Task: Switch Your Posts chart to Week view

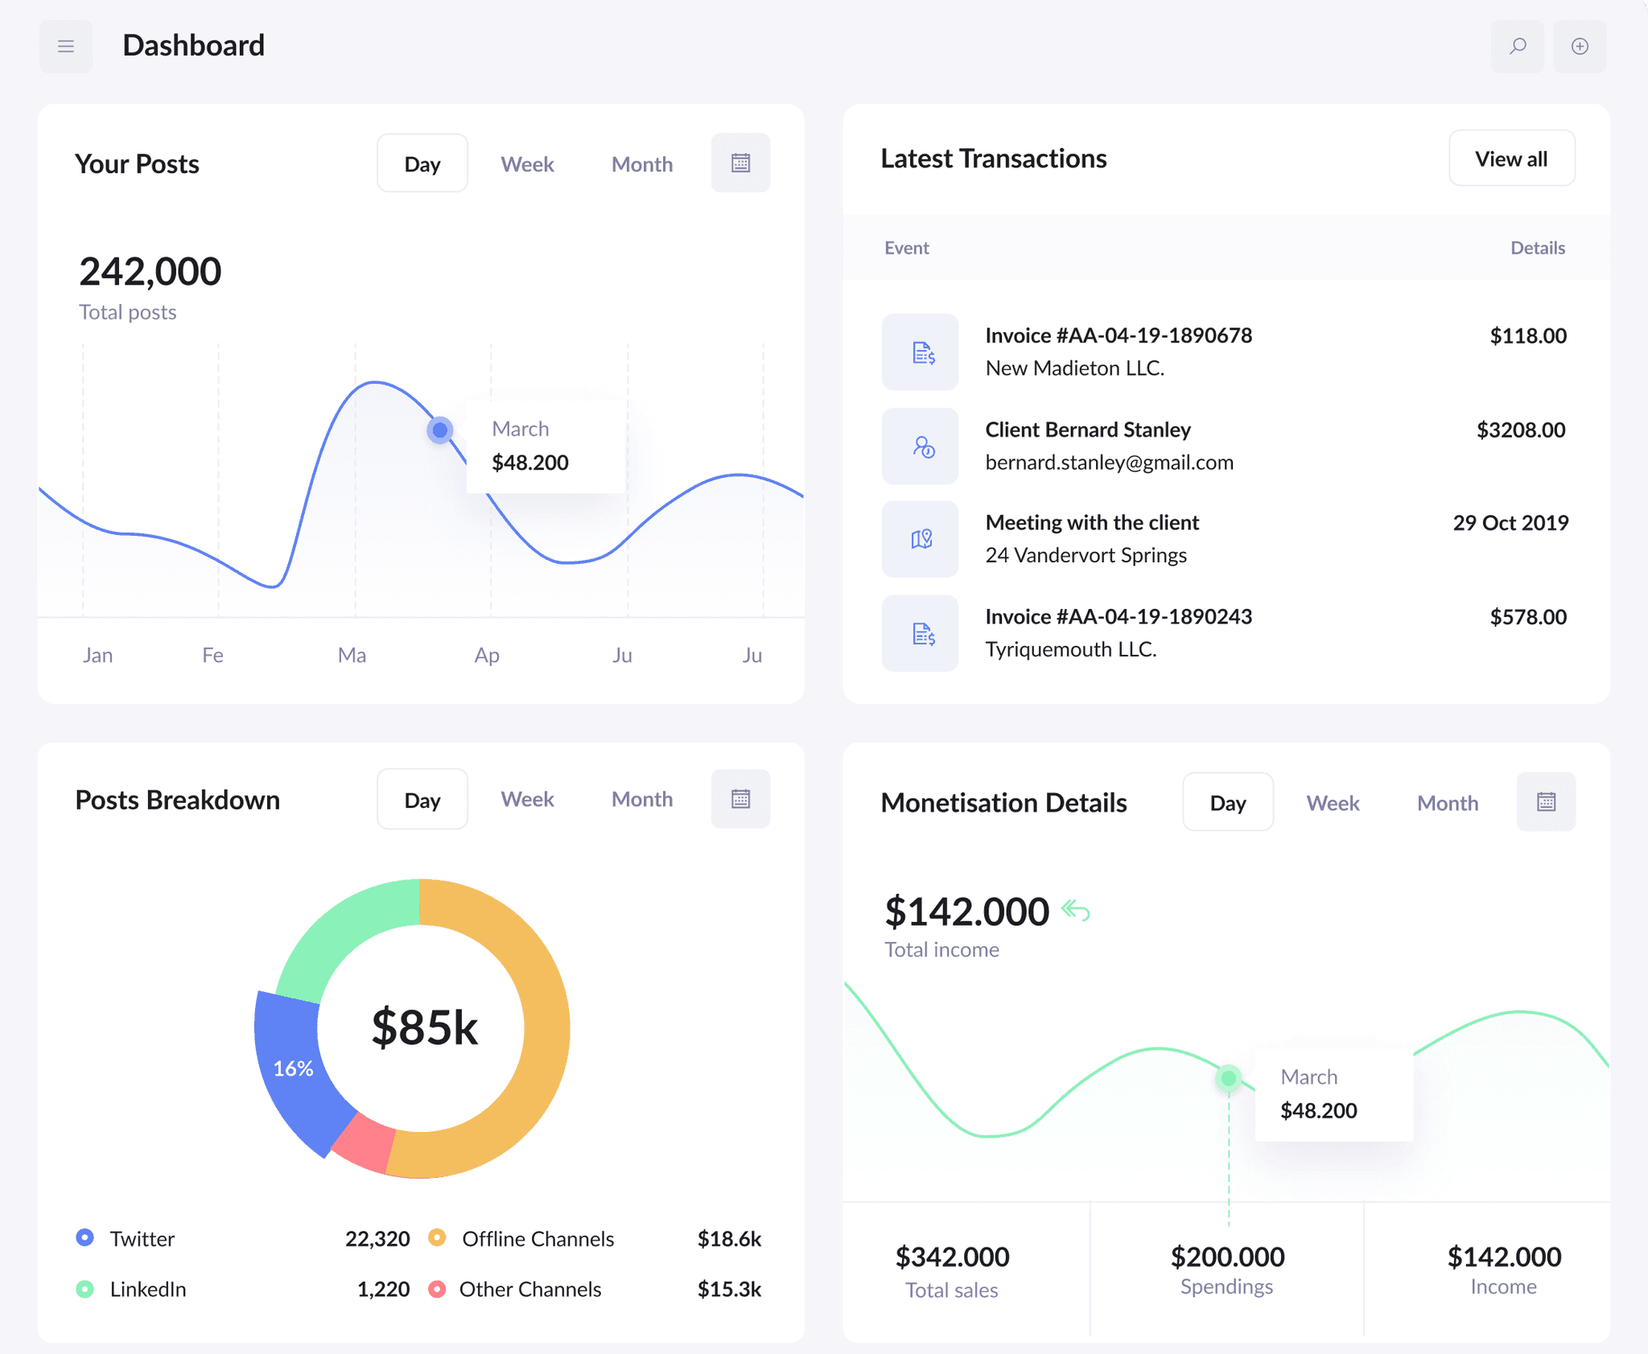Action: click(x=527, y=163)
